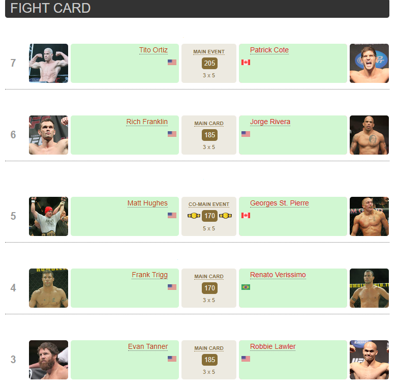Click Jorge Rivera fighter photo

(x=369, y=135)
